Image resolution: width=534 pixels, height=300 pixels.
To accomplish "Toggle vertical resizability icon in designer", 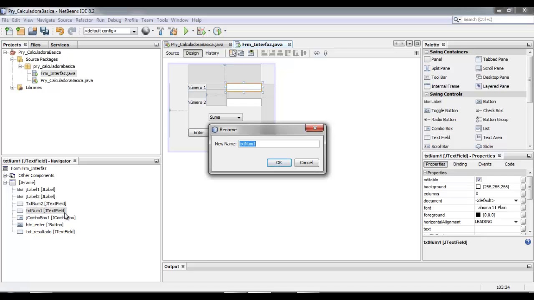I will tap(325, 53).
